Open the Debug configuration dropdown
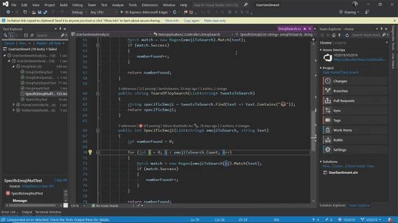The image size is (398, 223). [79, 12]
